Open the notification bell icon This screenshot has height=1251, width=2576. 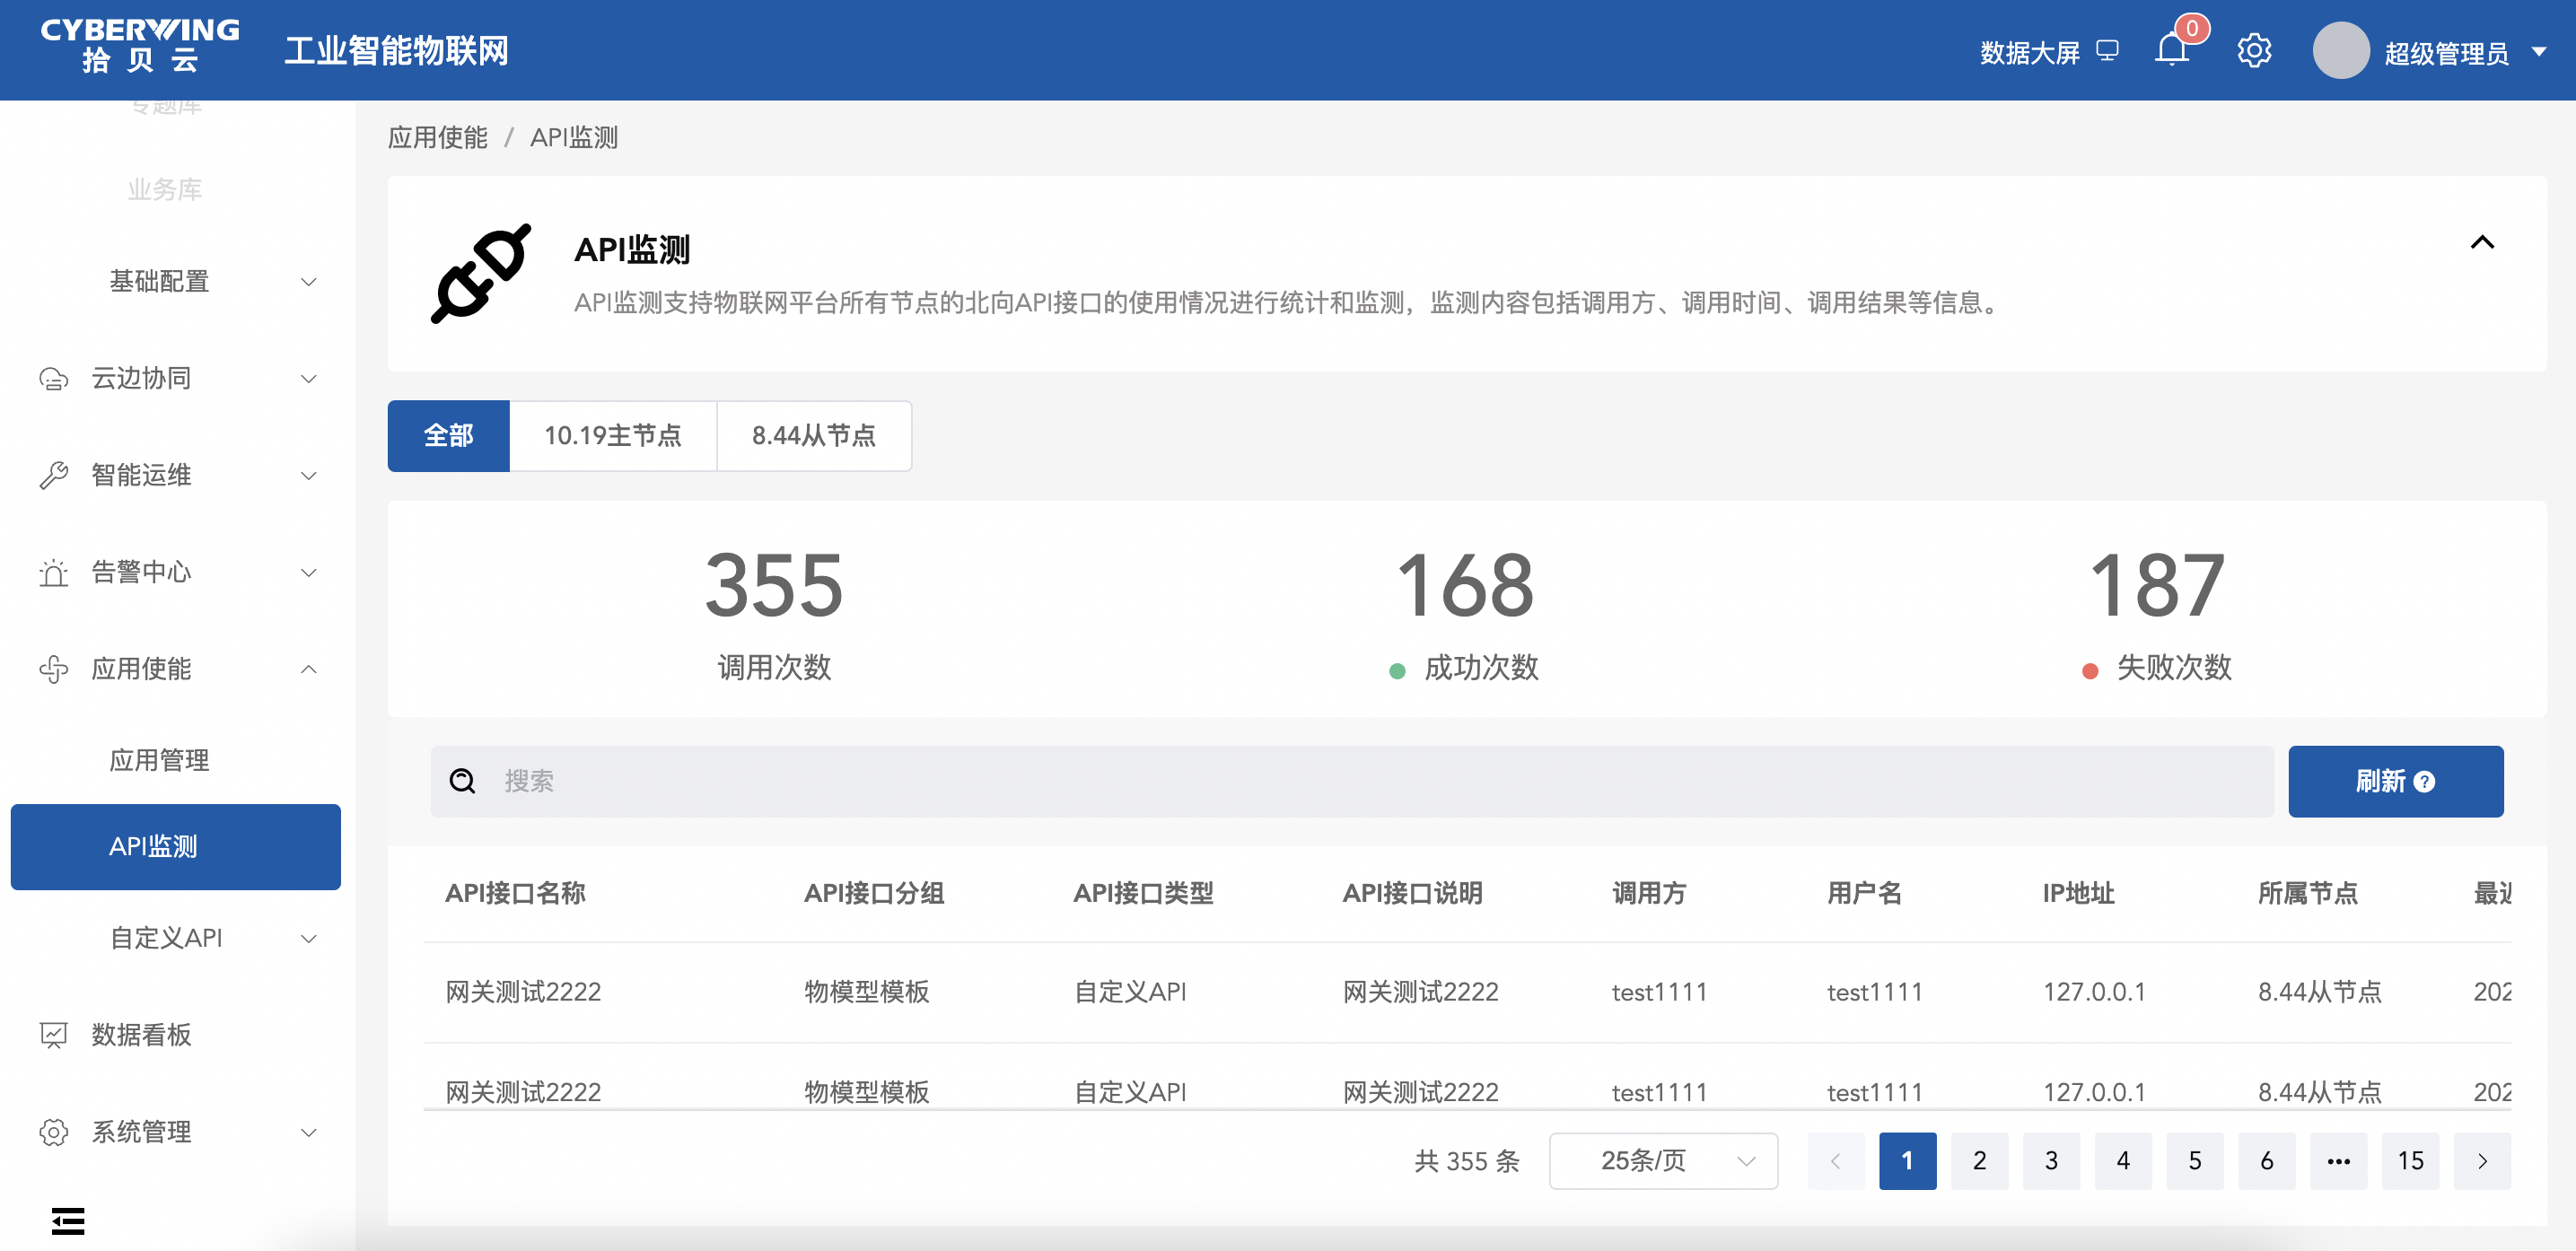pyautogui.click(x=2171, y=50)
